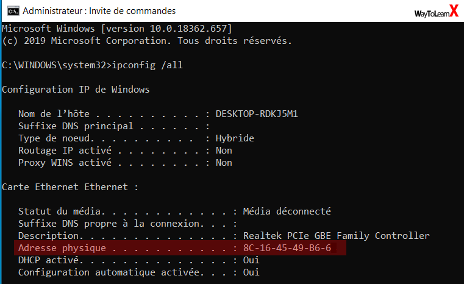Viewport: 464px width, 284px height.
Task: Click 'Realtek PCIe GBE Family Controller' description
Action: point(336,236)
